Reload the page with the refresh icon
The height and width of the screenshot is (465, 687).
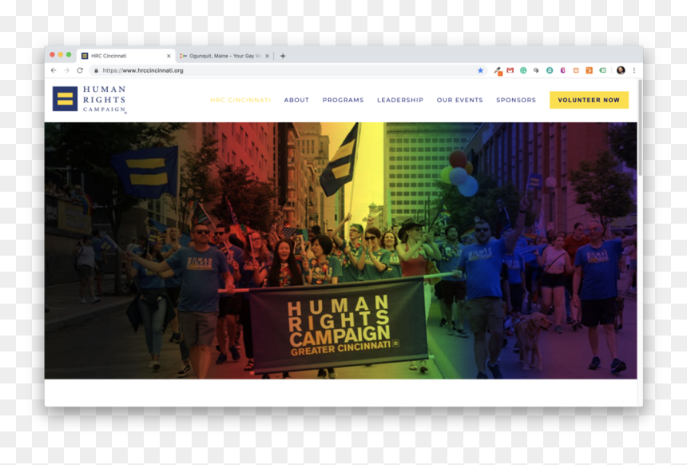[80, 70]
